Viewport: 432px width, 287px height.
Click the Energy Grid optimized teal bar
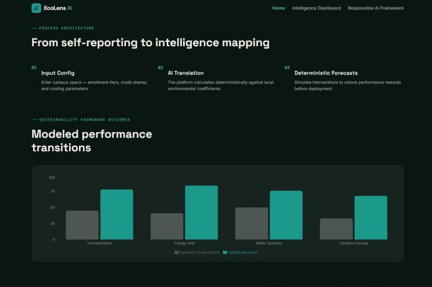202,213
